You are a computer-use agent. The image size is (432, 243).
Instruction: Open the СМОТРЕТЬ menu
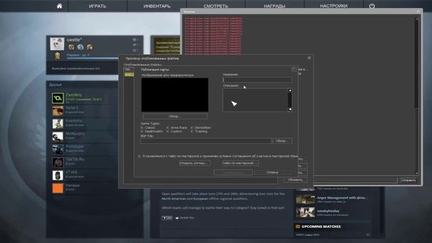click(x=216, y=6)
